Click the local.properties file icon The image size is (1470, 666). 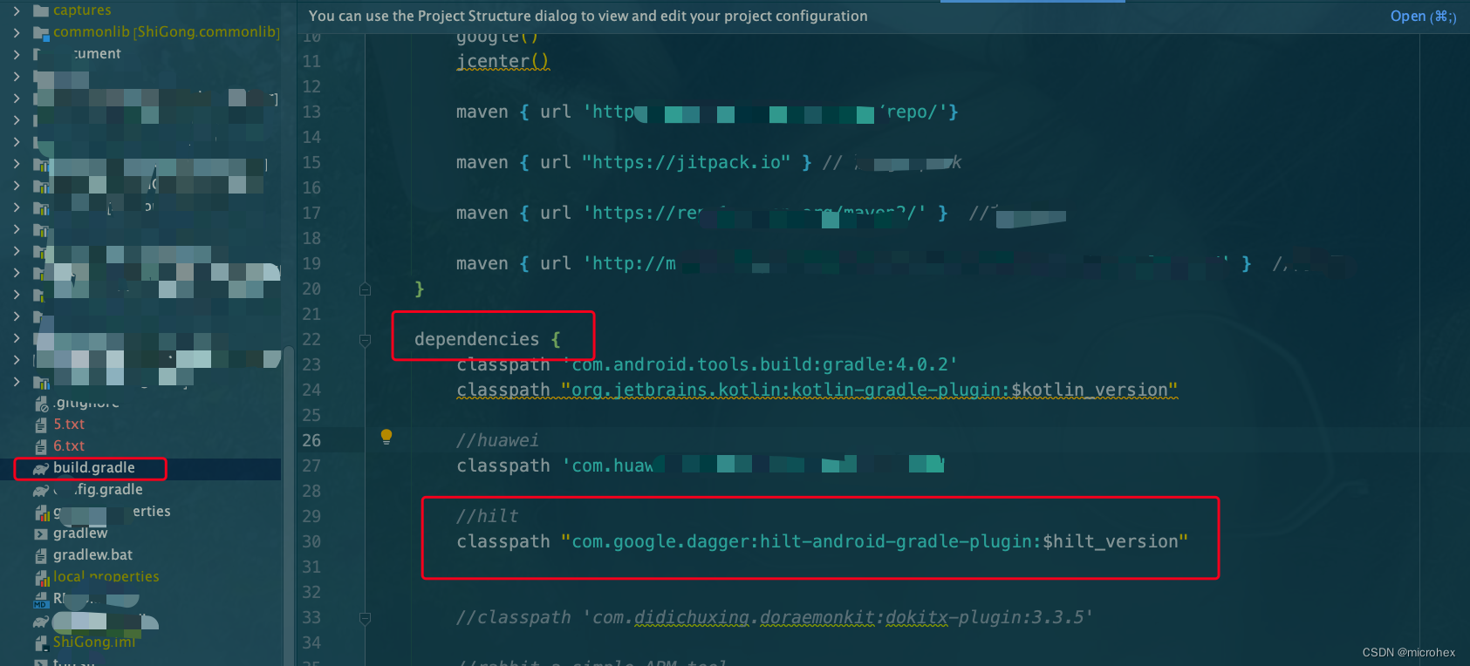(41, 577)
